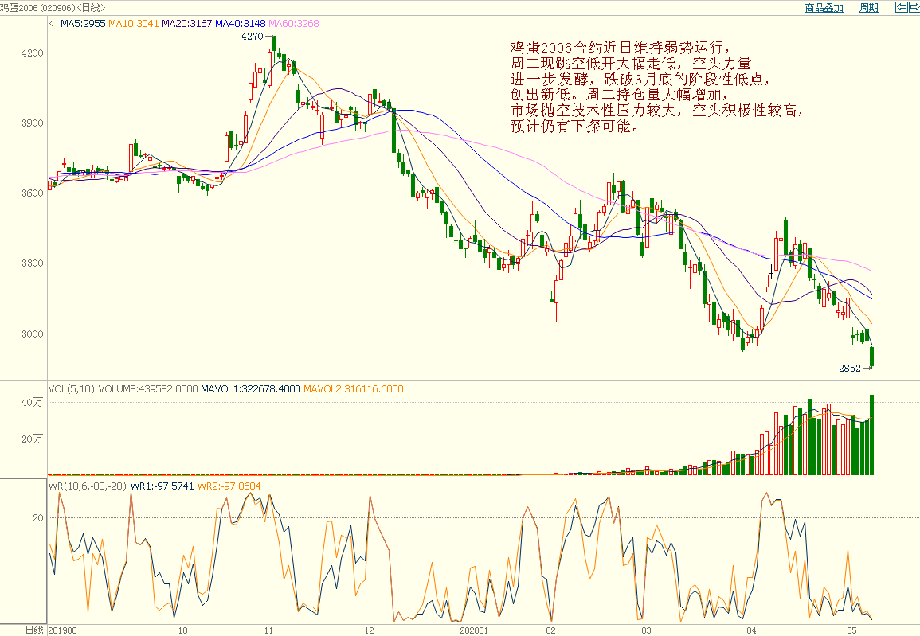Click the red annotation text 鸡蛋2006合约近日维持弱势运行
920x636 pixels.
tap(621, 48)
